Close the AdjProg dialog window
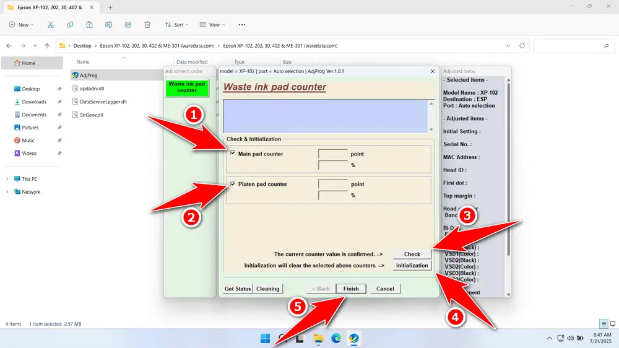The width and height of the screenshot is (619, 348). pyautogui.click(x=432, y=71)
